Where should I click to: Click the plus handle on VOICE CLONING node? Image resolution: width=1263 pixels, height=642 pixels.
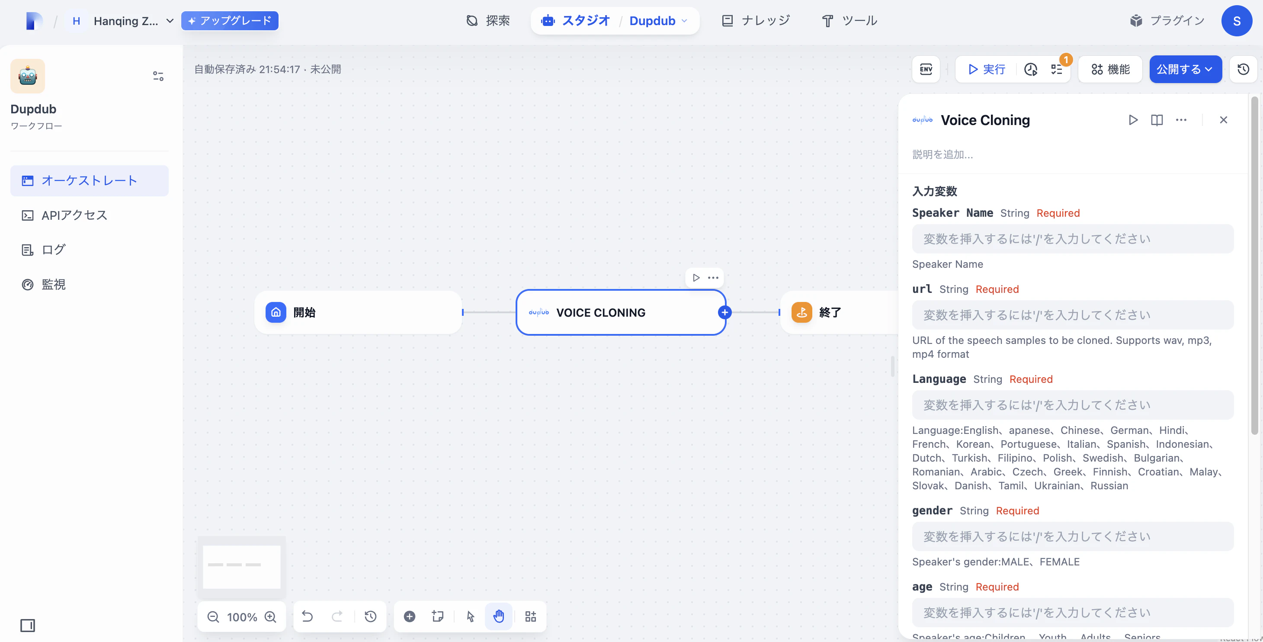pos(724,312)
